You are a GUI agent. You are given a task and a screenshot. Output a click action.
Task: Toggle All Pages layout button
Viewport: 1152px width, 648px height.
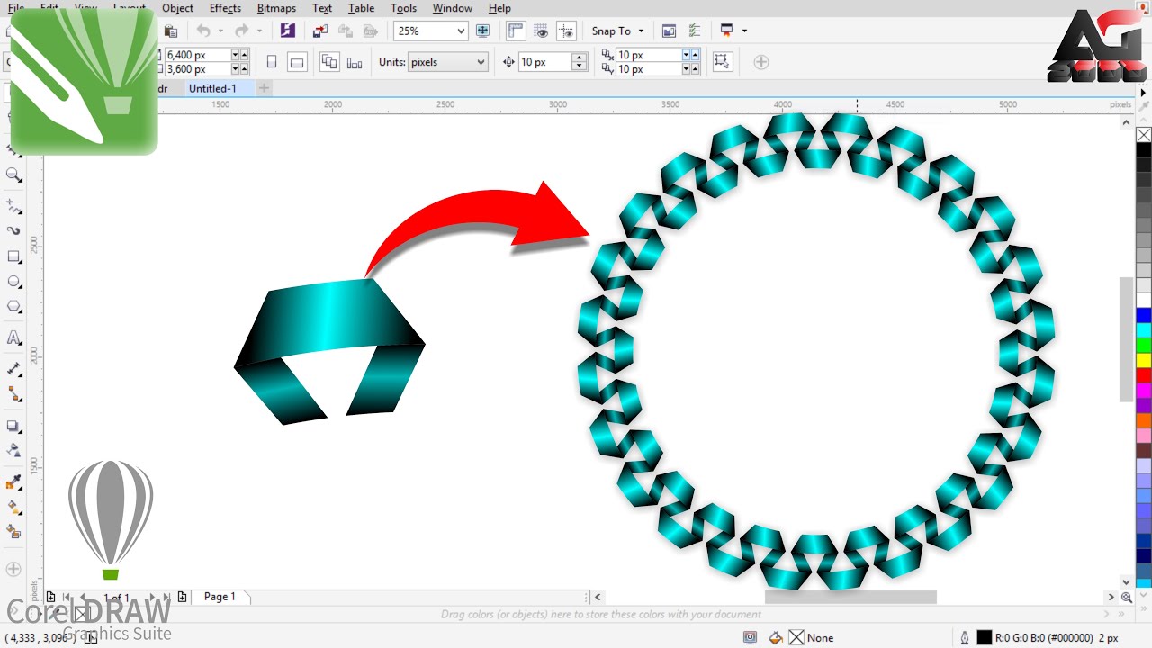point(329,62)
